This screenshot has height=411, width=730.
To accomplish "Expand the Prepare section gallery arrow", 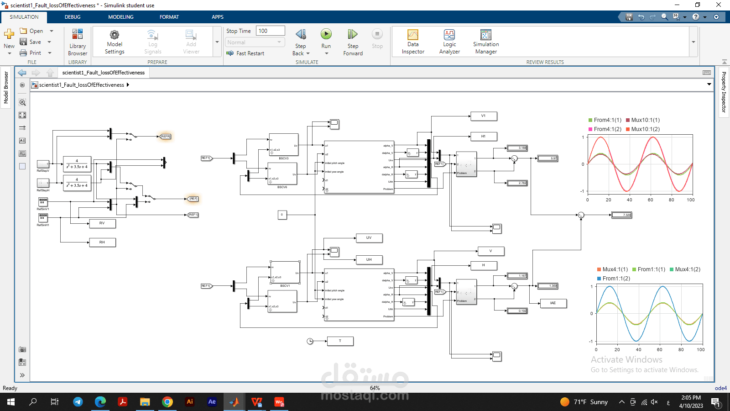I will click(x=217, y=42).
